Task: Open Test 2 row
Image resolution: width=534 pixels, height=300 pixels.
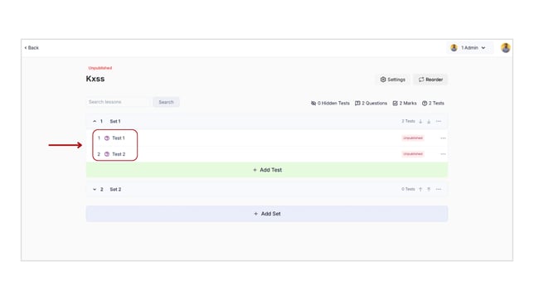Action: coord(267,154)
